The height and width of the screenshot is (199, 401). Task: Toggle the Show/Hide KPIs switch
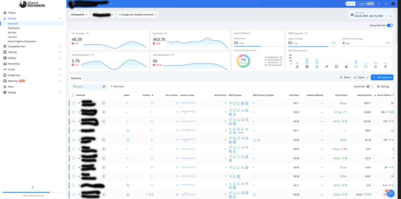click(x=390, y=25)
